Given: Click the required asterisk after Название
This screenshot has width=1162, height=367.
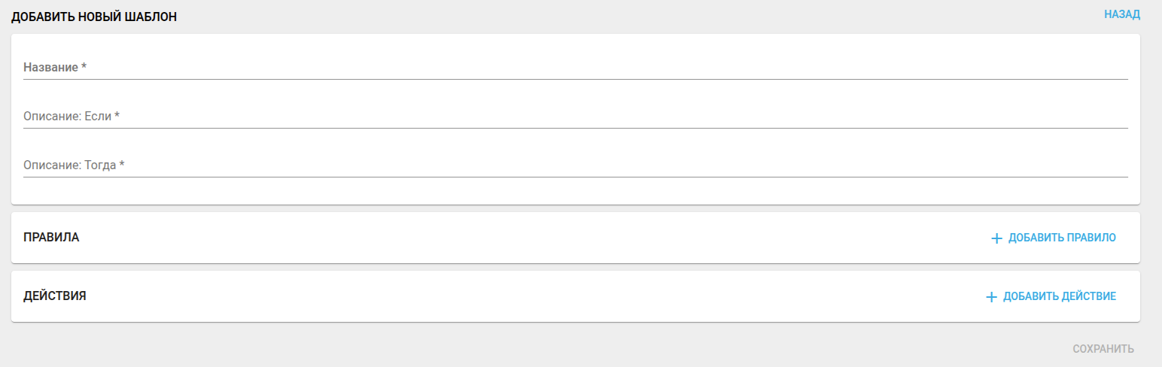Looking at the screenshot, I should coord(84,68).
